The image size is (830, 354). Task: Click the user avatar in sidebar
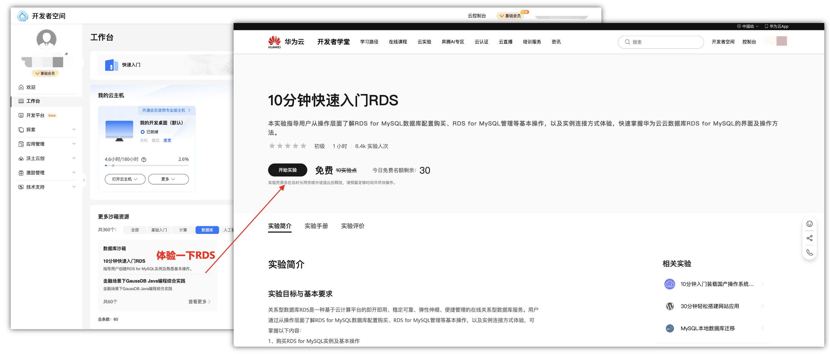click(x=46, y=39)
